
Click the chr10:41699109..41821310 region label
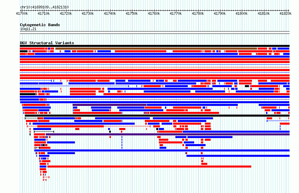tap(44, 7)
